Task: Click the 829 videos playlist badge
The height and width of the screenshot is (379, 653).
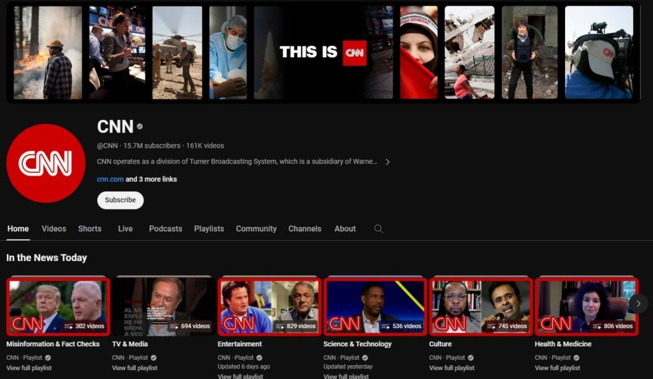Action: click(x=296, y=326)
